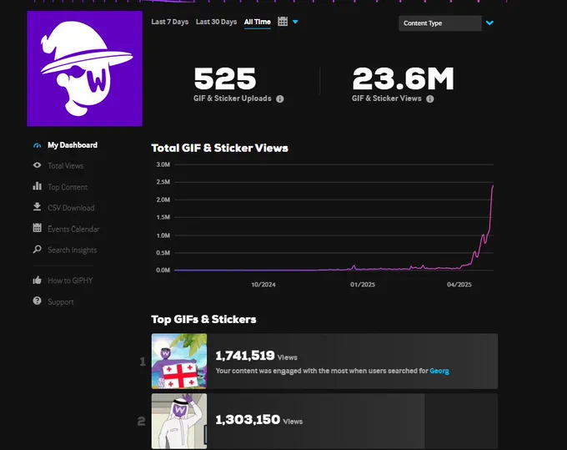Click the 1,741,519 views count
The height and width of the screenshot is (450, 567).
point(245,356)
